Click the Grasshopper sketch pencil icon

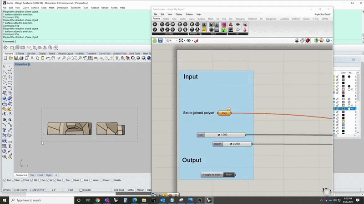coord(196,40)
